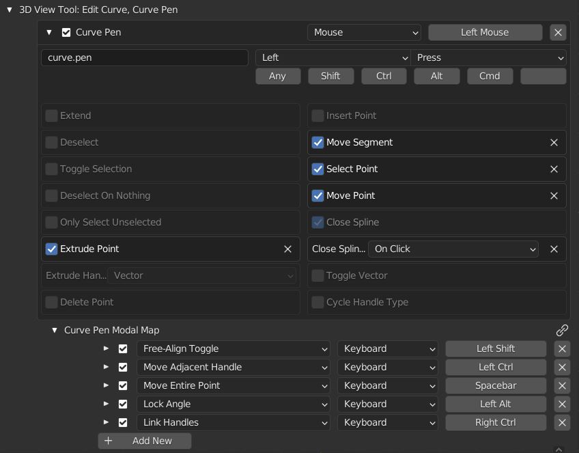Remove the Curve Pen keymap item
Screen dimensions: 579x453
click(558, 32)
